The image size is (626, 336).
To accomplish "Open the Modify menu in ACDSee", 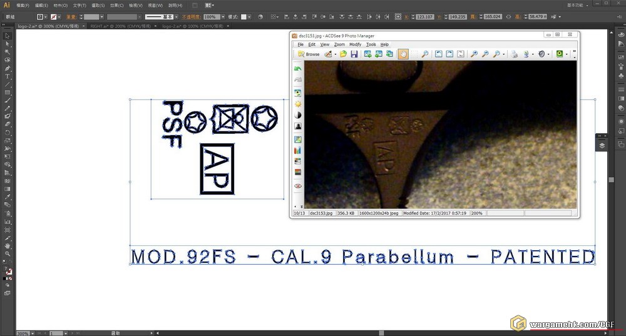I will (x=355, y=44).
